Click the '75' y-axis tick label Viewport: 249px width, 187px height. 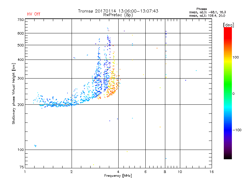(x=22, y=167)
